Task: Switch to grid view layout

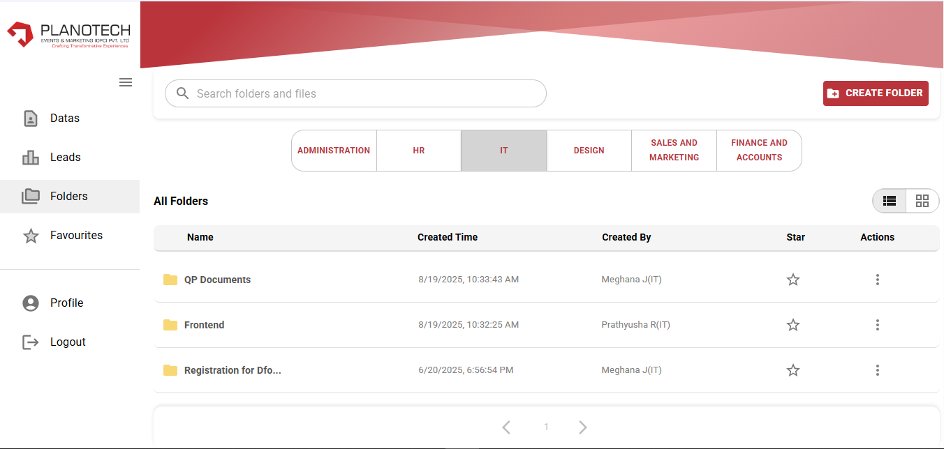Action: 922,201
